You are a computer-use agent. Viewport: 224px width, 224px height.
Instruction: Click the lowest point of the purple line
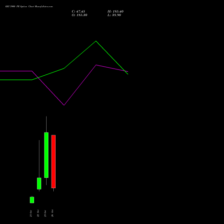click(x=64, y=105)
